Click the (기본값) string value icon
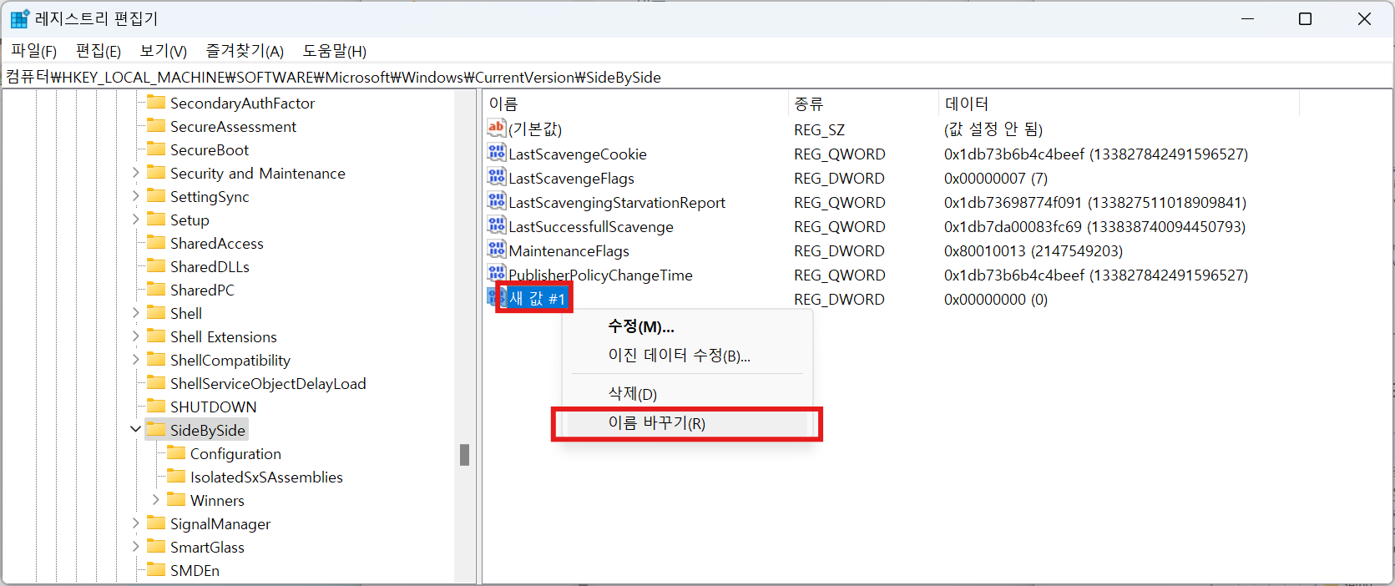Viewport: 1395px width, 586px height. coord(497,129)
